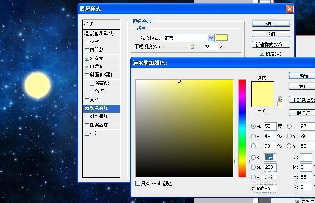Select the G green radio button
Viewport: 315px width, 203px height.
(253, 167)
